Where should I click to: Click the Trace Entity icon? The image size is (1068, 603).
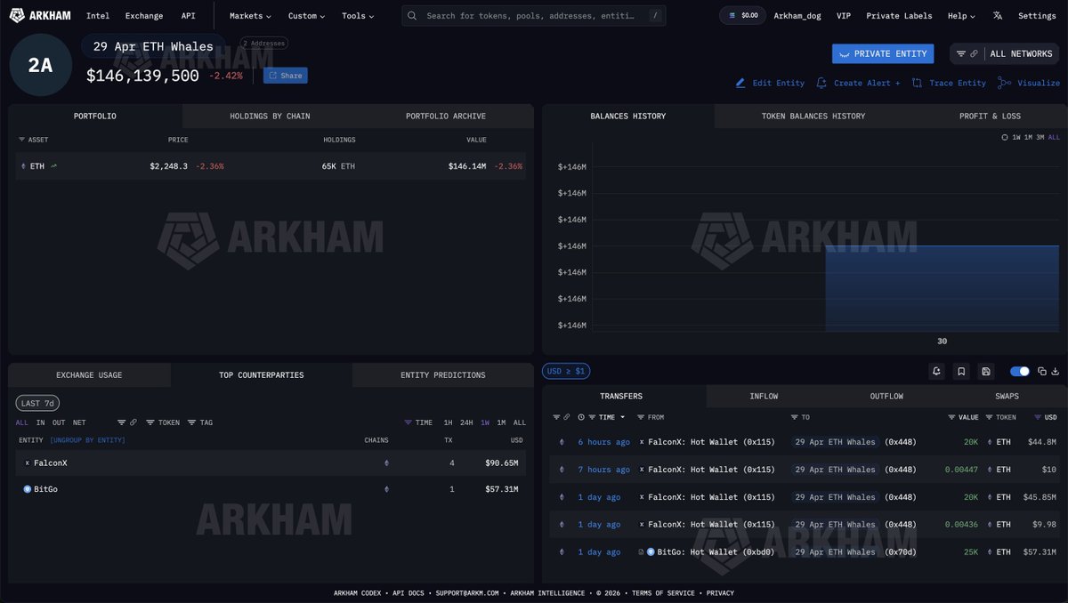click(917, 83)
